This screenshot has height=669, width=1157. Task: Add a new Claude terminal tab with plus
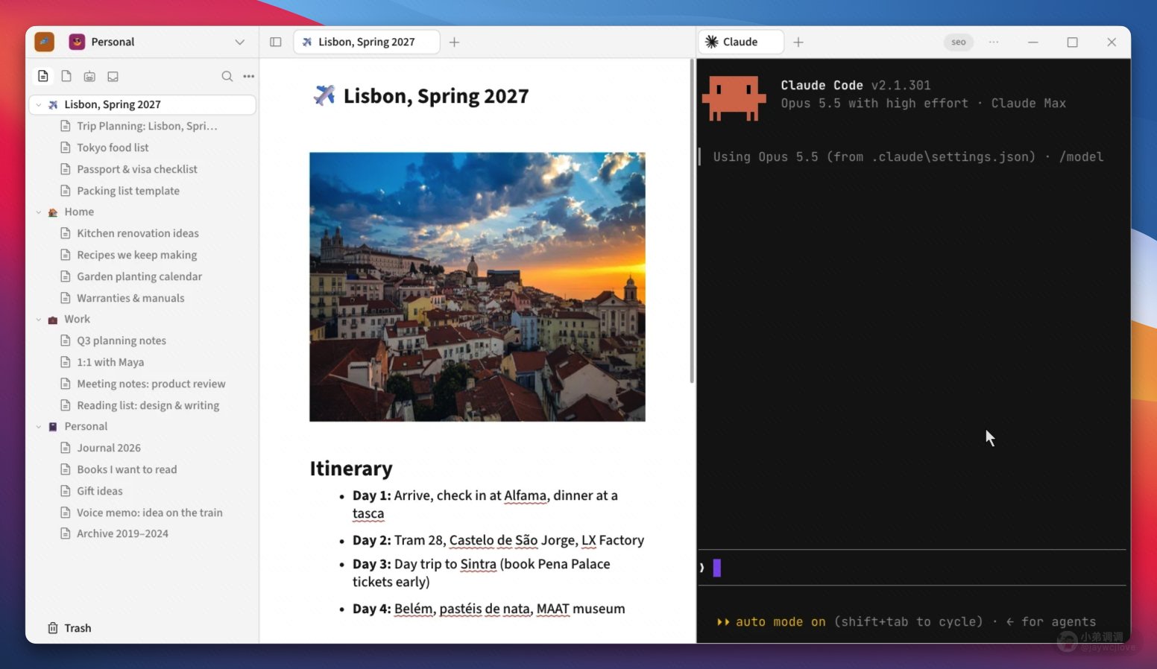[x=798, y=42]
